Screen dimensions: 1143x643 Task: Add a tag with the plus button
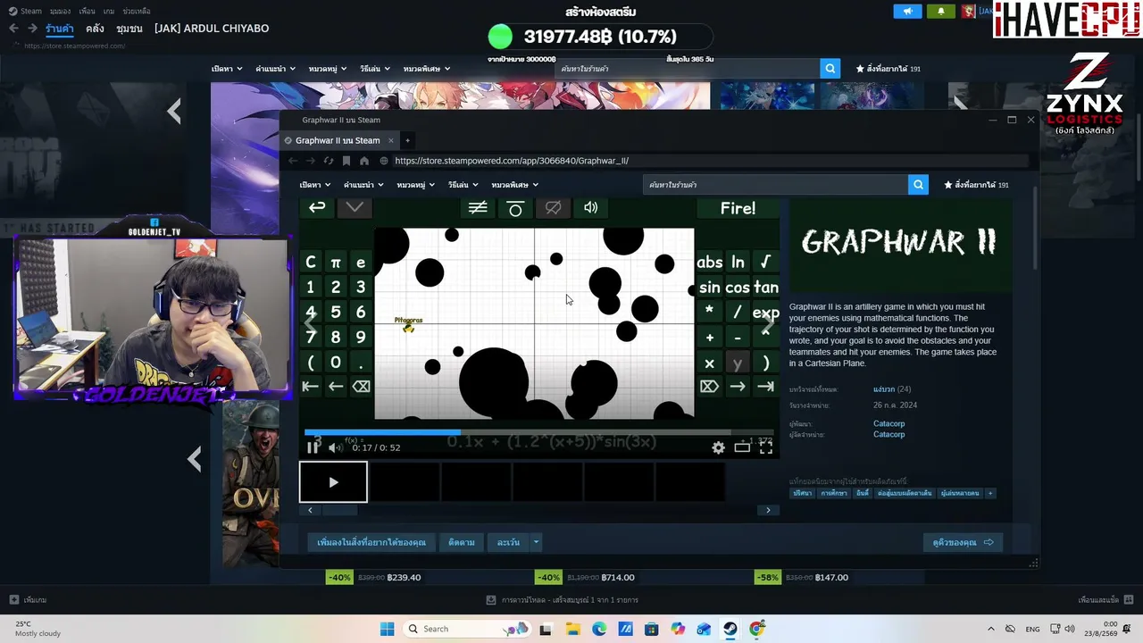point(989,493)
